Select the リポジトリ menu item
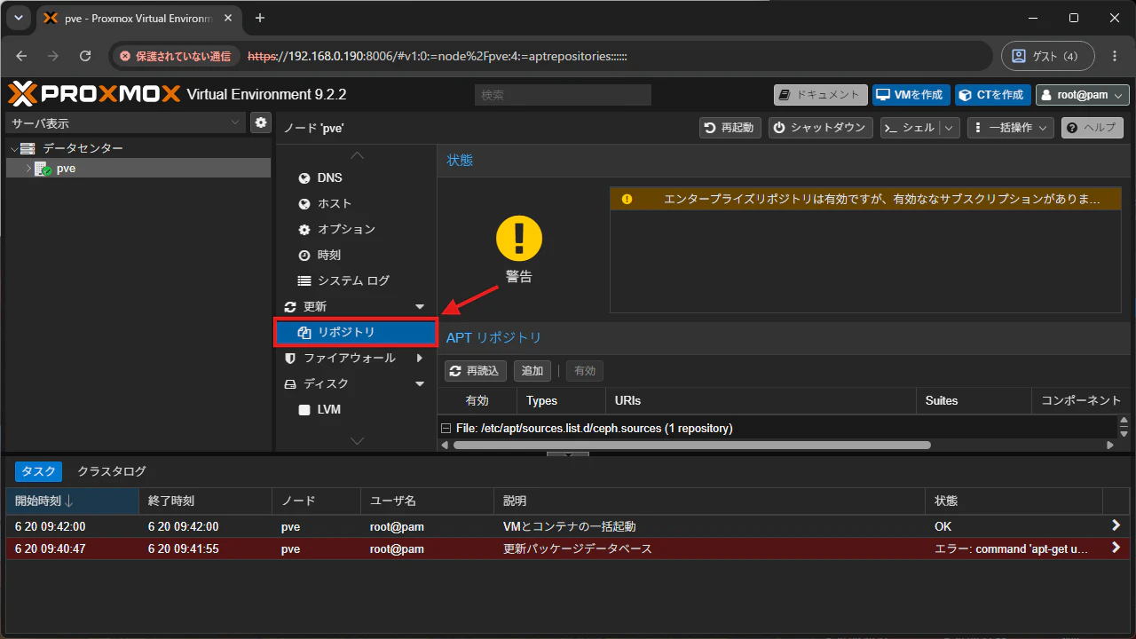The width and height of the screenshot is (1136, 639). point(356,332)
